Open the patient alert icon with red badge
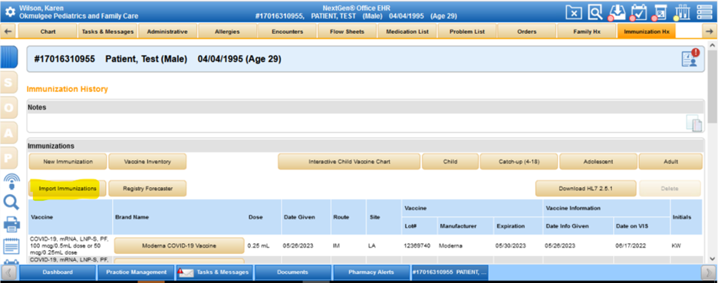This screenshot has width=718, height=283. pos(689,58)
